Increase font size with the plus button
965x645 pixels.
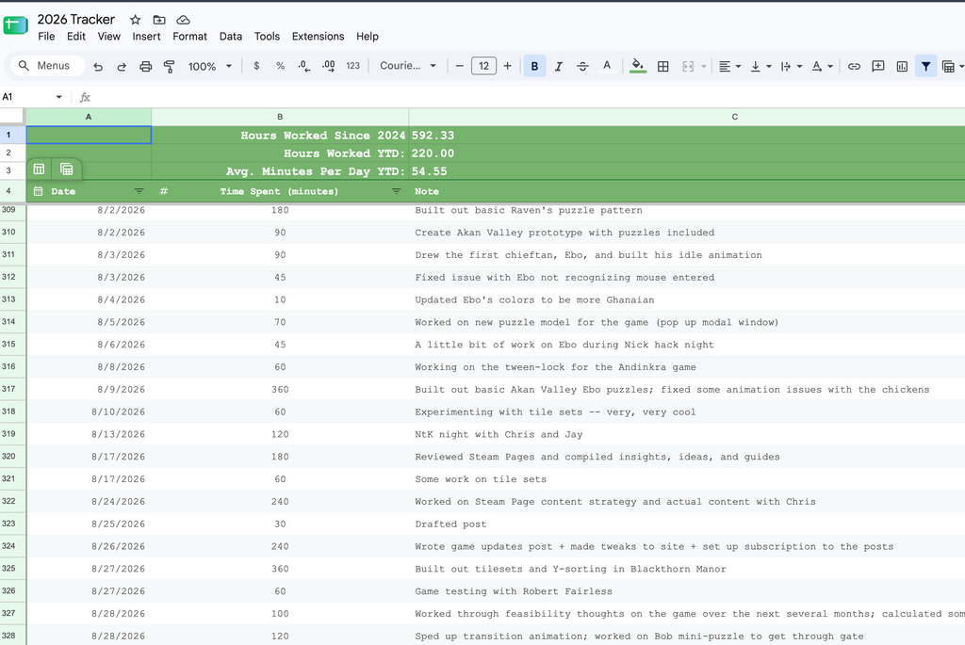point(508,66)
